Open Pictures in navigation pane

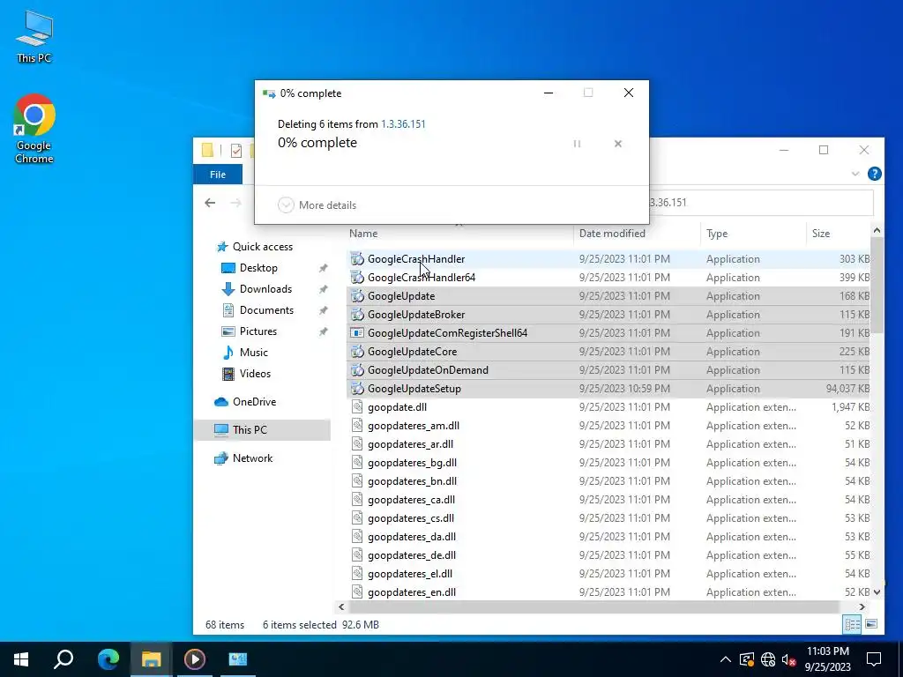258,331
